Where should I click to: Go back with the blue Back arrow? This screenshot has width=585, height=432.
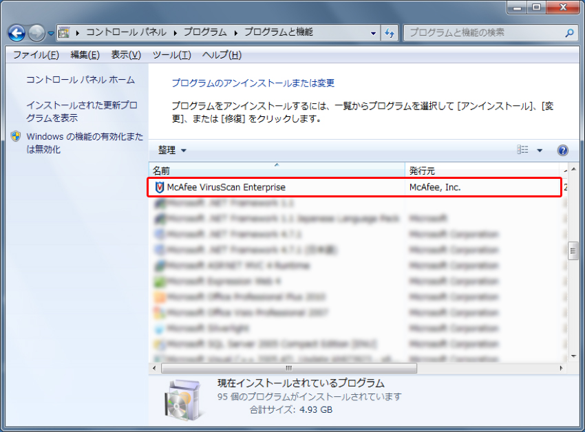17,33
